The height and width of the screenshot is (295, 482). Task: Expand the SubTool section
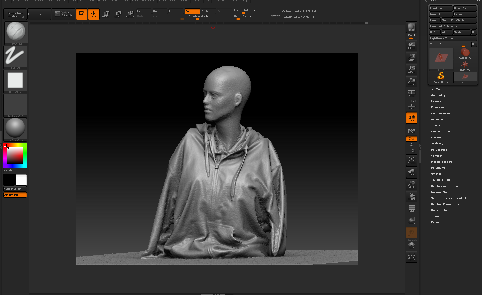point(437,89)
